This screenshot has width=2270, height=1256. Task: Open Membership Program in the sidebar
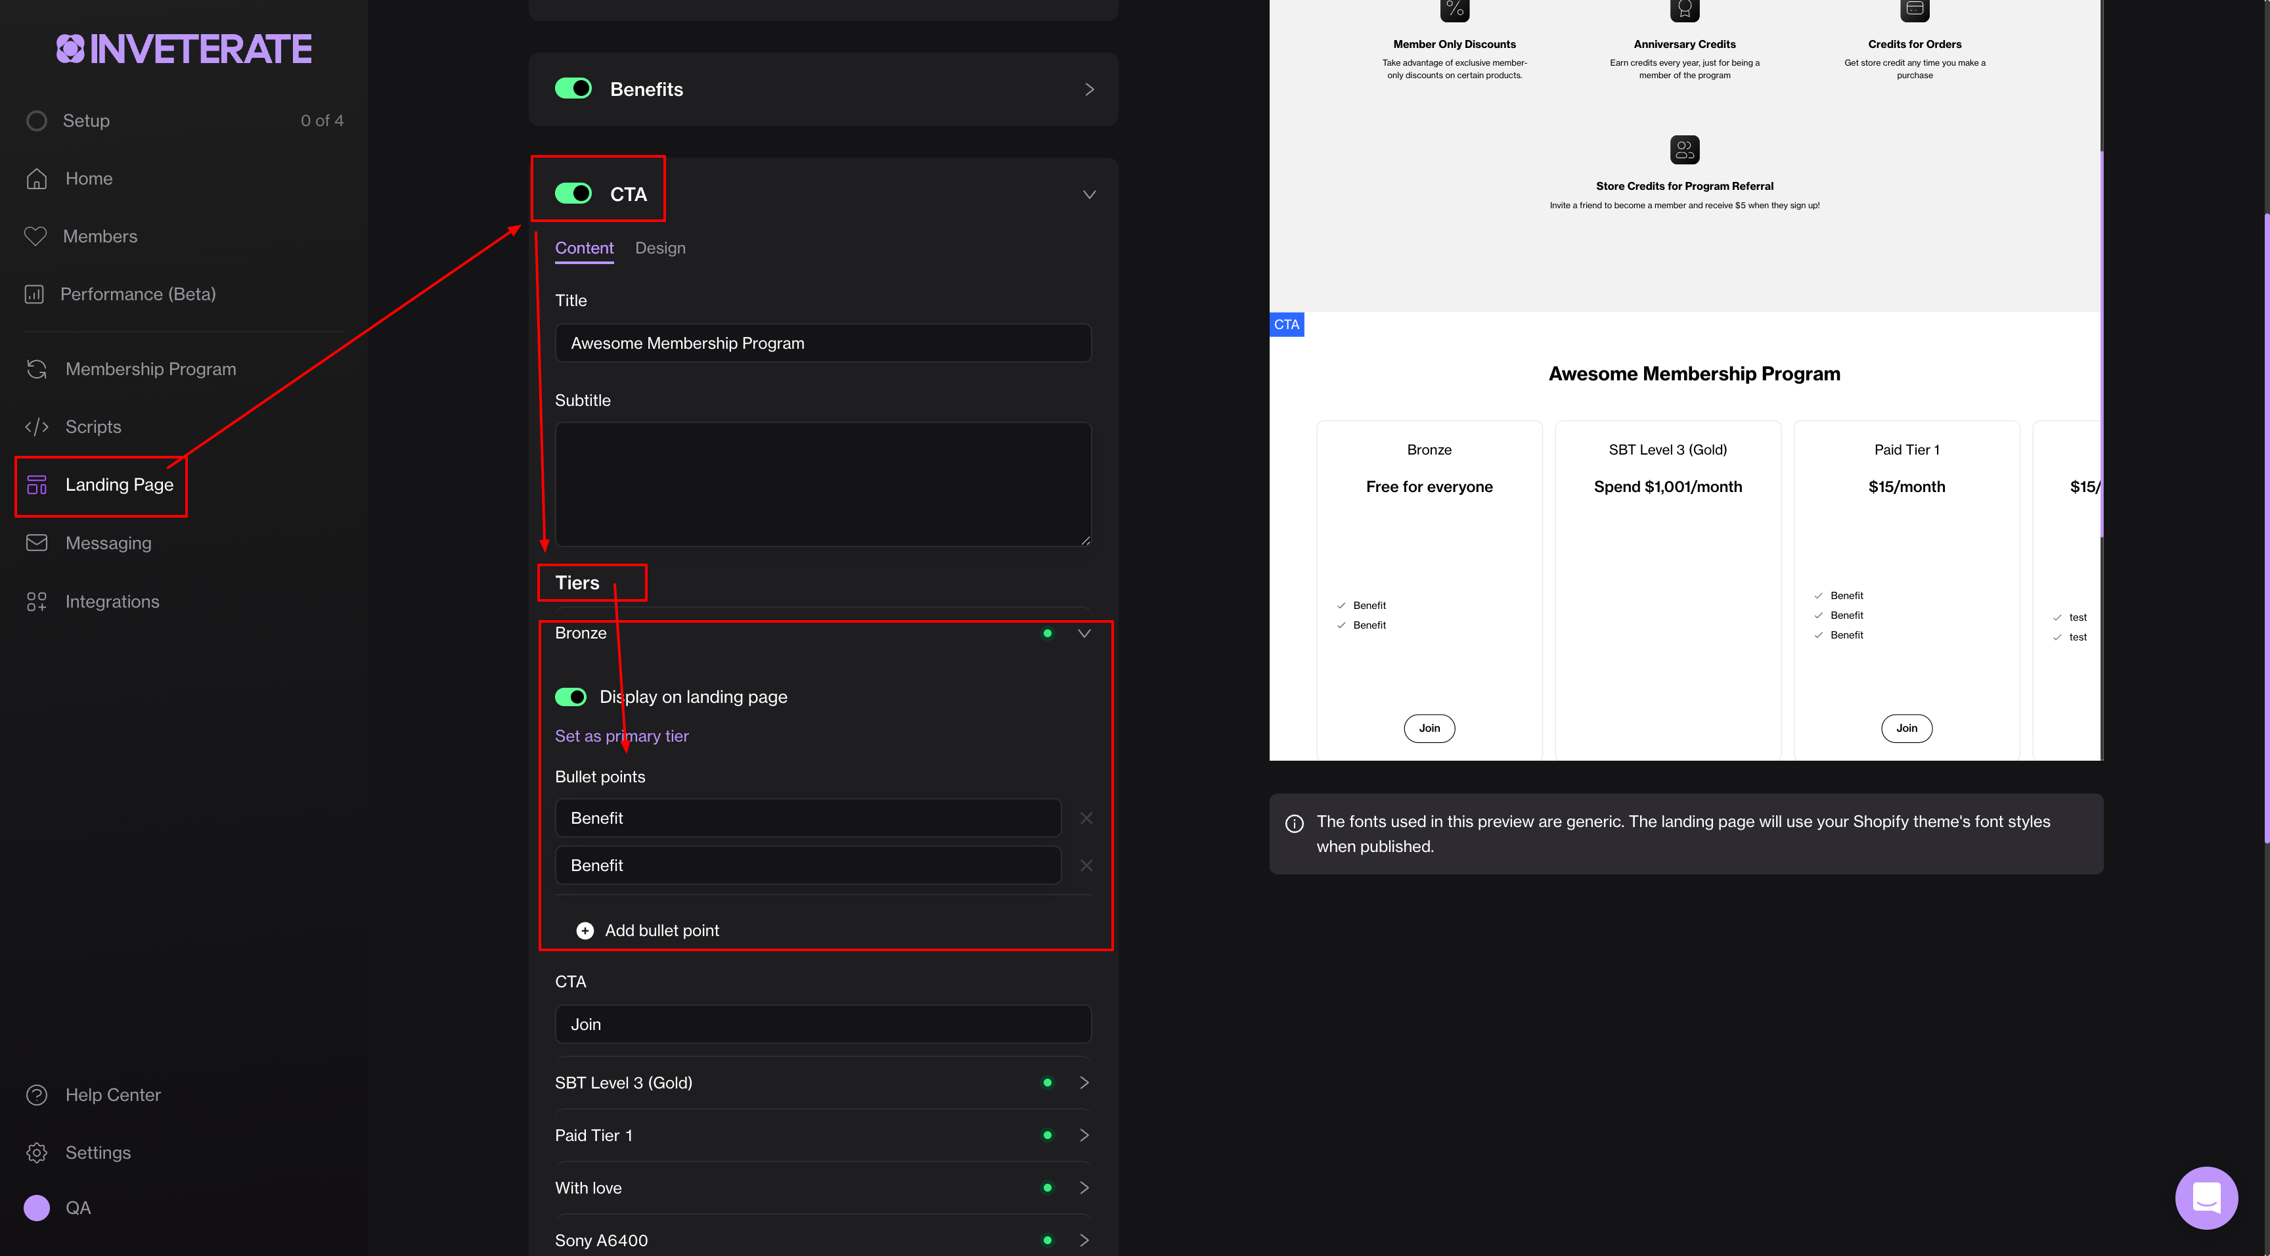point(150,369)
